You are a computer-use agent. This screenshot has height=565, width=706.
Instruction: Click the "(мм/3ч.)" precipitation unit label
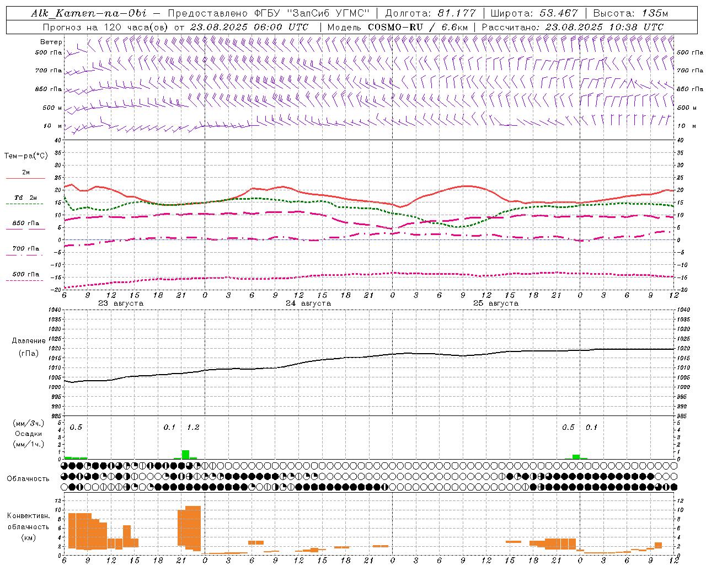[x=28, y=423]
